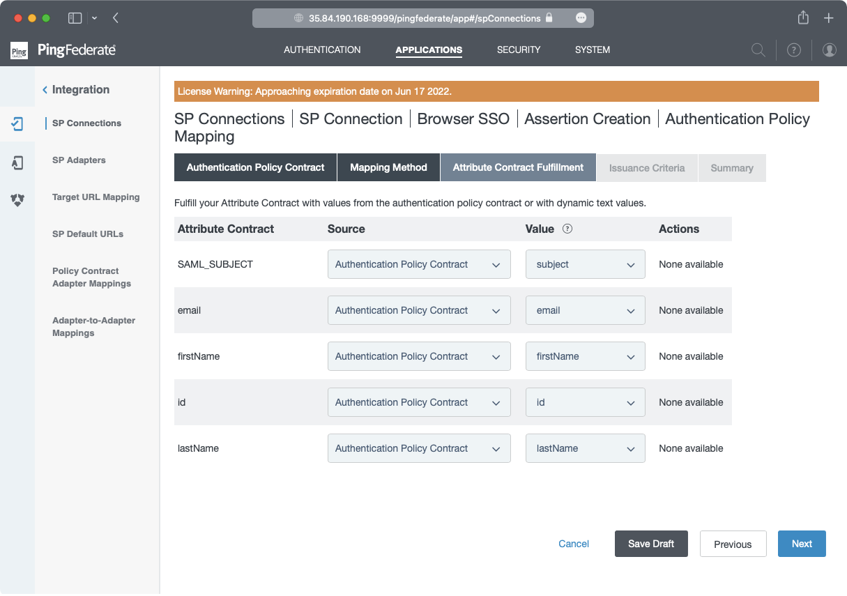Click the Value column help info icon

[567, 229]
